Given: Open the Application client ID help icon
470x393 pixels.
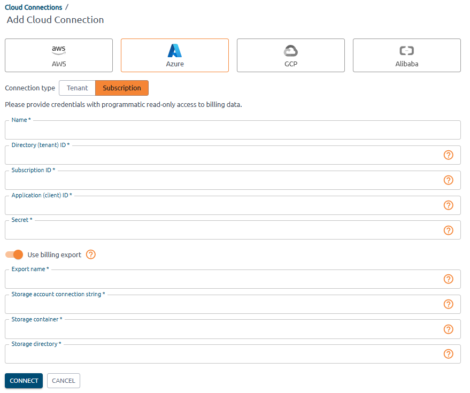Looking at the screenshot, I should point(448,205).
